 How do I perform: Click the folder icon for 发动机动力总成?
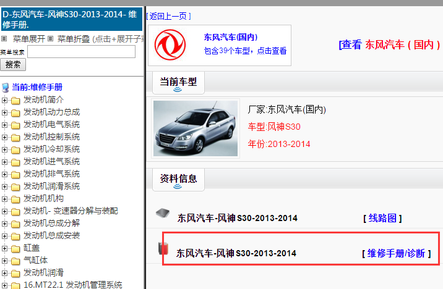click(15, 113)
